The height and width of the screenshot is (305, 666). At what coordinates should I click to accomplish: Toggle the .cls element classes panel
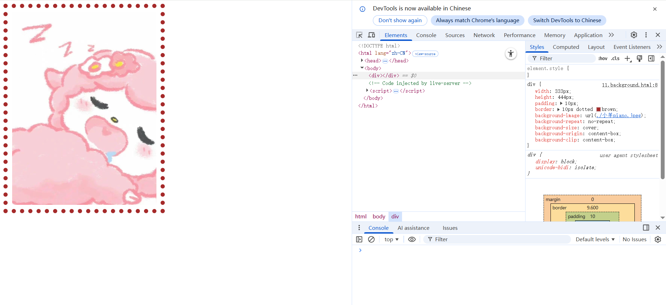(615, 59)
